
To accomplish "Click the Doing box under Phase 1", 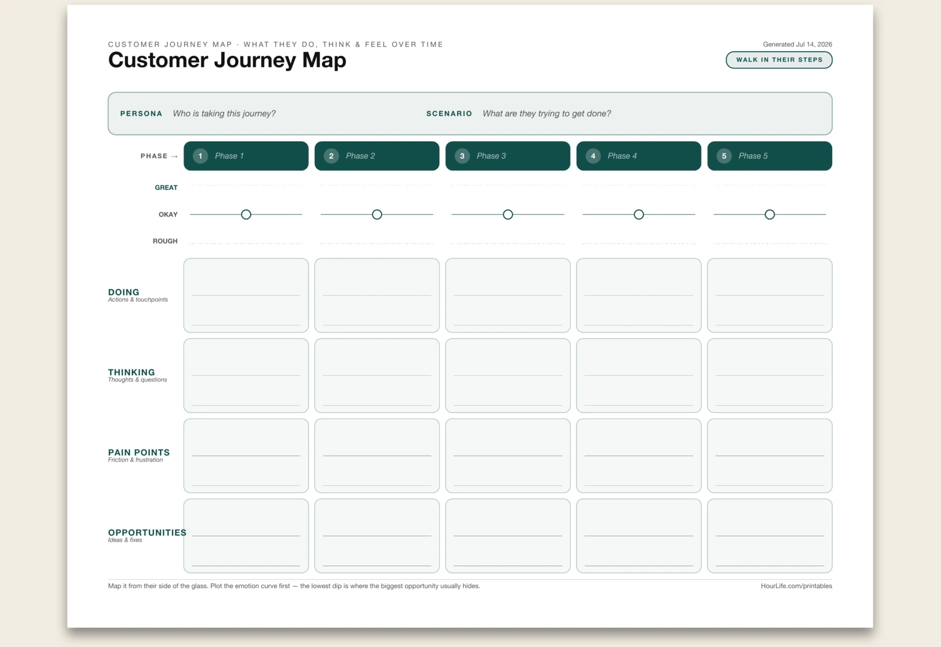I will (246, 295).
